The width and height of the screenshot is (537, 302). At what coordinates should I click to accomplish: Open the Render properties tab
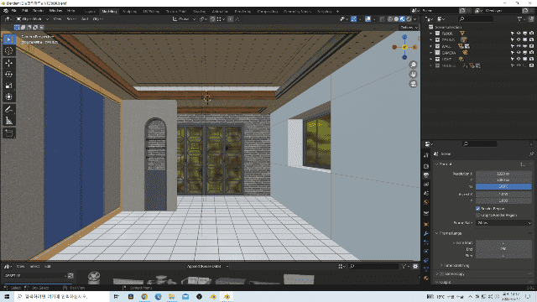click(426, 166)
